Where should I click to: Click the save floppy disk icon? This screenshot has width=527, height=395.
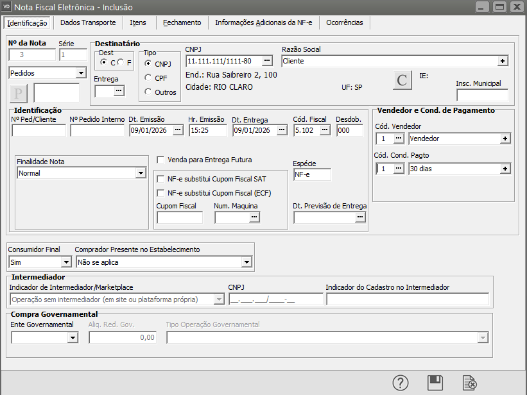(435, 383)
